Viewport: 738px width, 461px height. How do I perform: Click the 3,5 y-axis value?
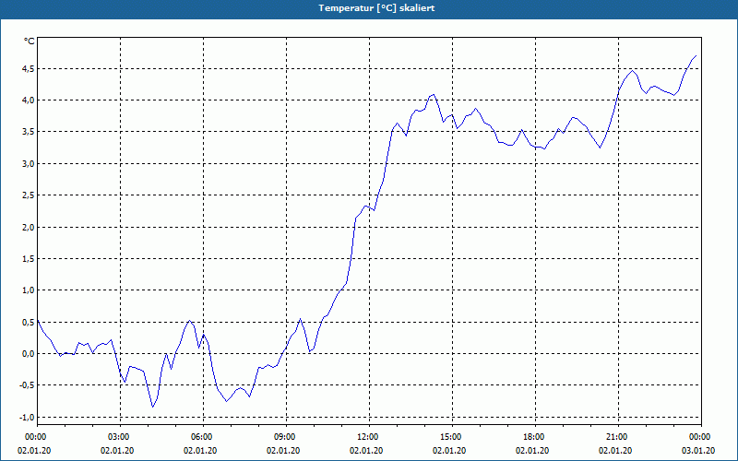click(29, 132)
